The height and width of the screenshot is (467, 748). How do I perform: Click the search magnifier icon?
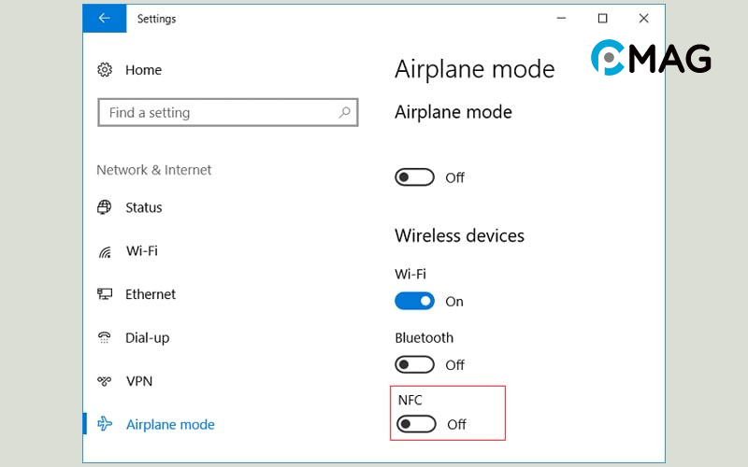pos(345,112)
